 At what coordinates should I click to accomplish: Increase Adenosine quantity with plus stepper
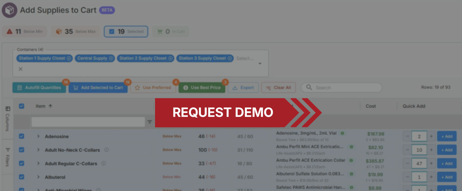(431, 136)
